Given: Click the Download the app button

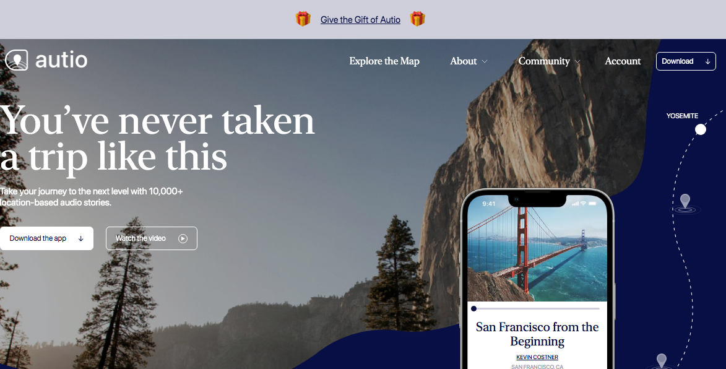Looking at the screenshot, I should (47, 238).
